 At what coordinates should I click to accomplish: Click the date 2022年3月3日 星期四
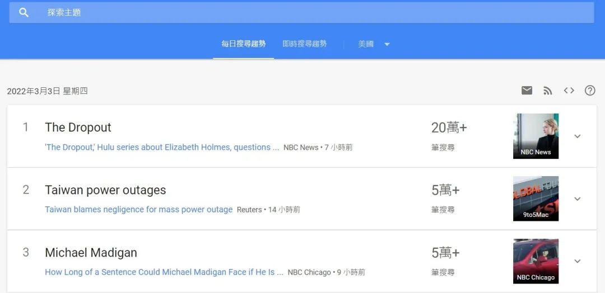click(x=48, y=91)
